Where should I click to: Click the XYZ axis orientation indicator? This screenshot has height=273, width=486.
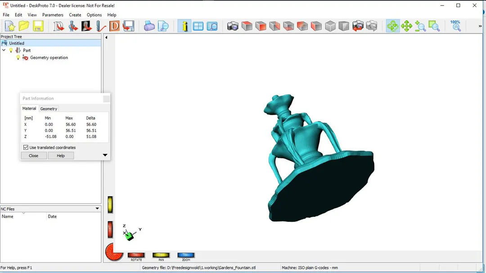[x=131, y=233]
